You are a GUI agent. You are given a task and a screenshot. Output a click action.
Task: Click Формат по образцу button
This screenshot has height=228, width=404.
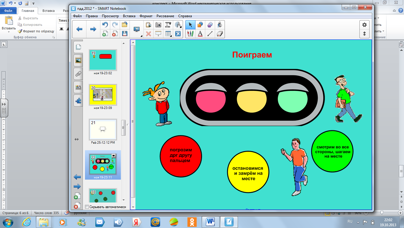pos(36,31)
